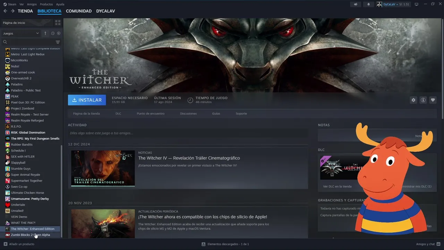Open the DLC Witcher thumbnail
The image size is (444, 250).
point(342,168)
